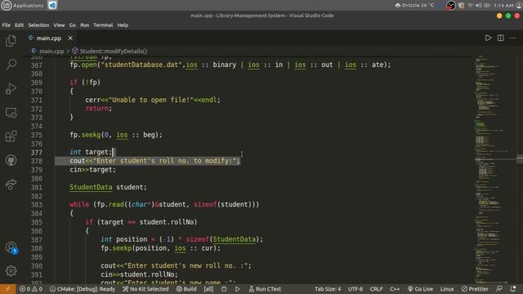The width and height of the screenshot is (523, 294).
Task: Click the 'Unable to open file!' cerr line
Action: [153, 100]
